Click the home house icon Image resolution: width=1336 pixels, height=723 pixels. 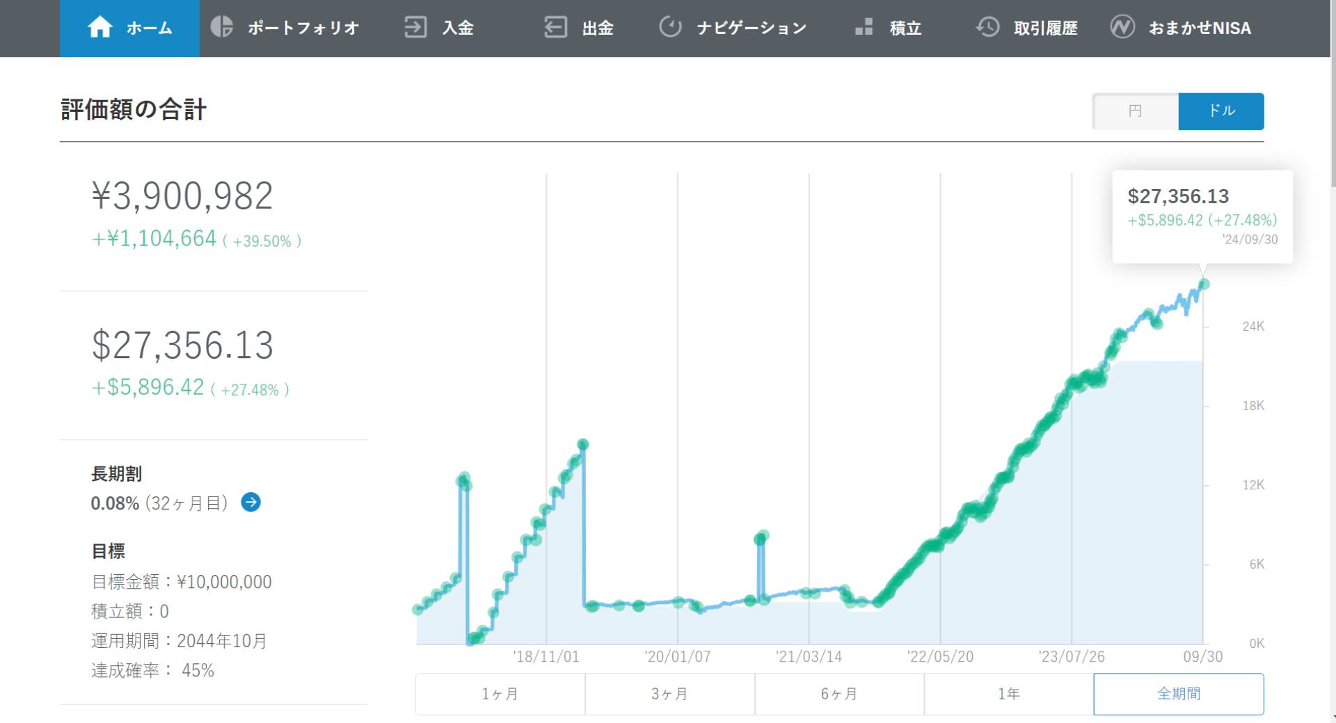(x=100, y=27)
